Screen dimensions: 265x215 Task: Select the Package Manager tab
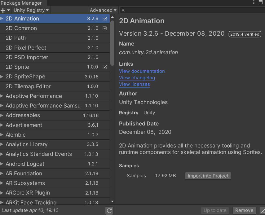point(21,3)
